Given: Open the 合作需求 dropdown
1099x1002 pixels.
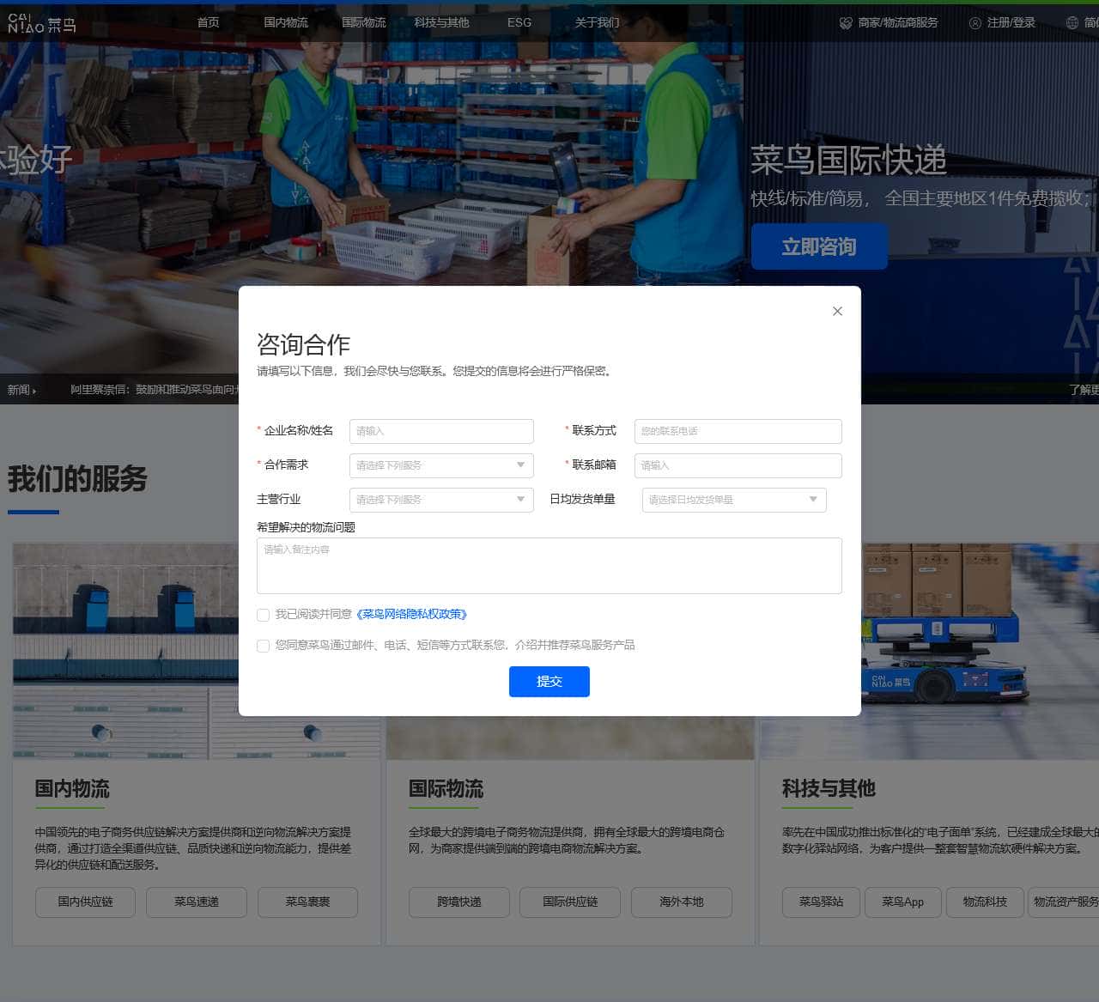Looking at the screenshot, I should point(441,465).
